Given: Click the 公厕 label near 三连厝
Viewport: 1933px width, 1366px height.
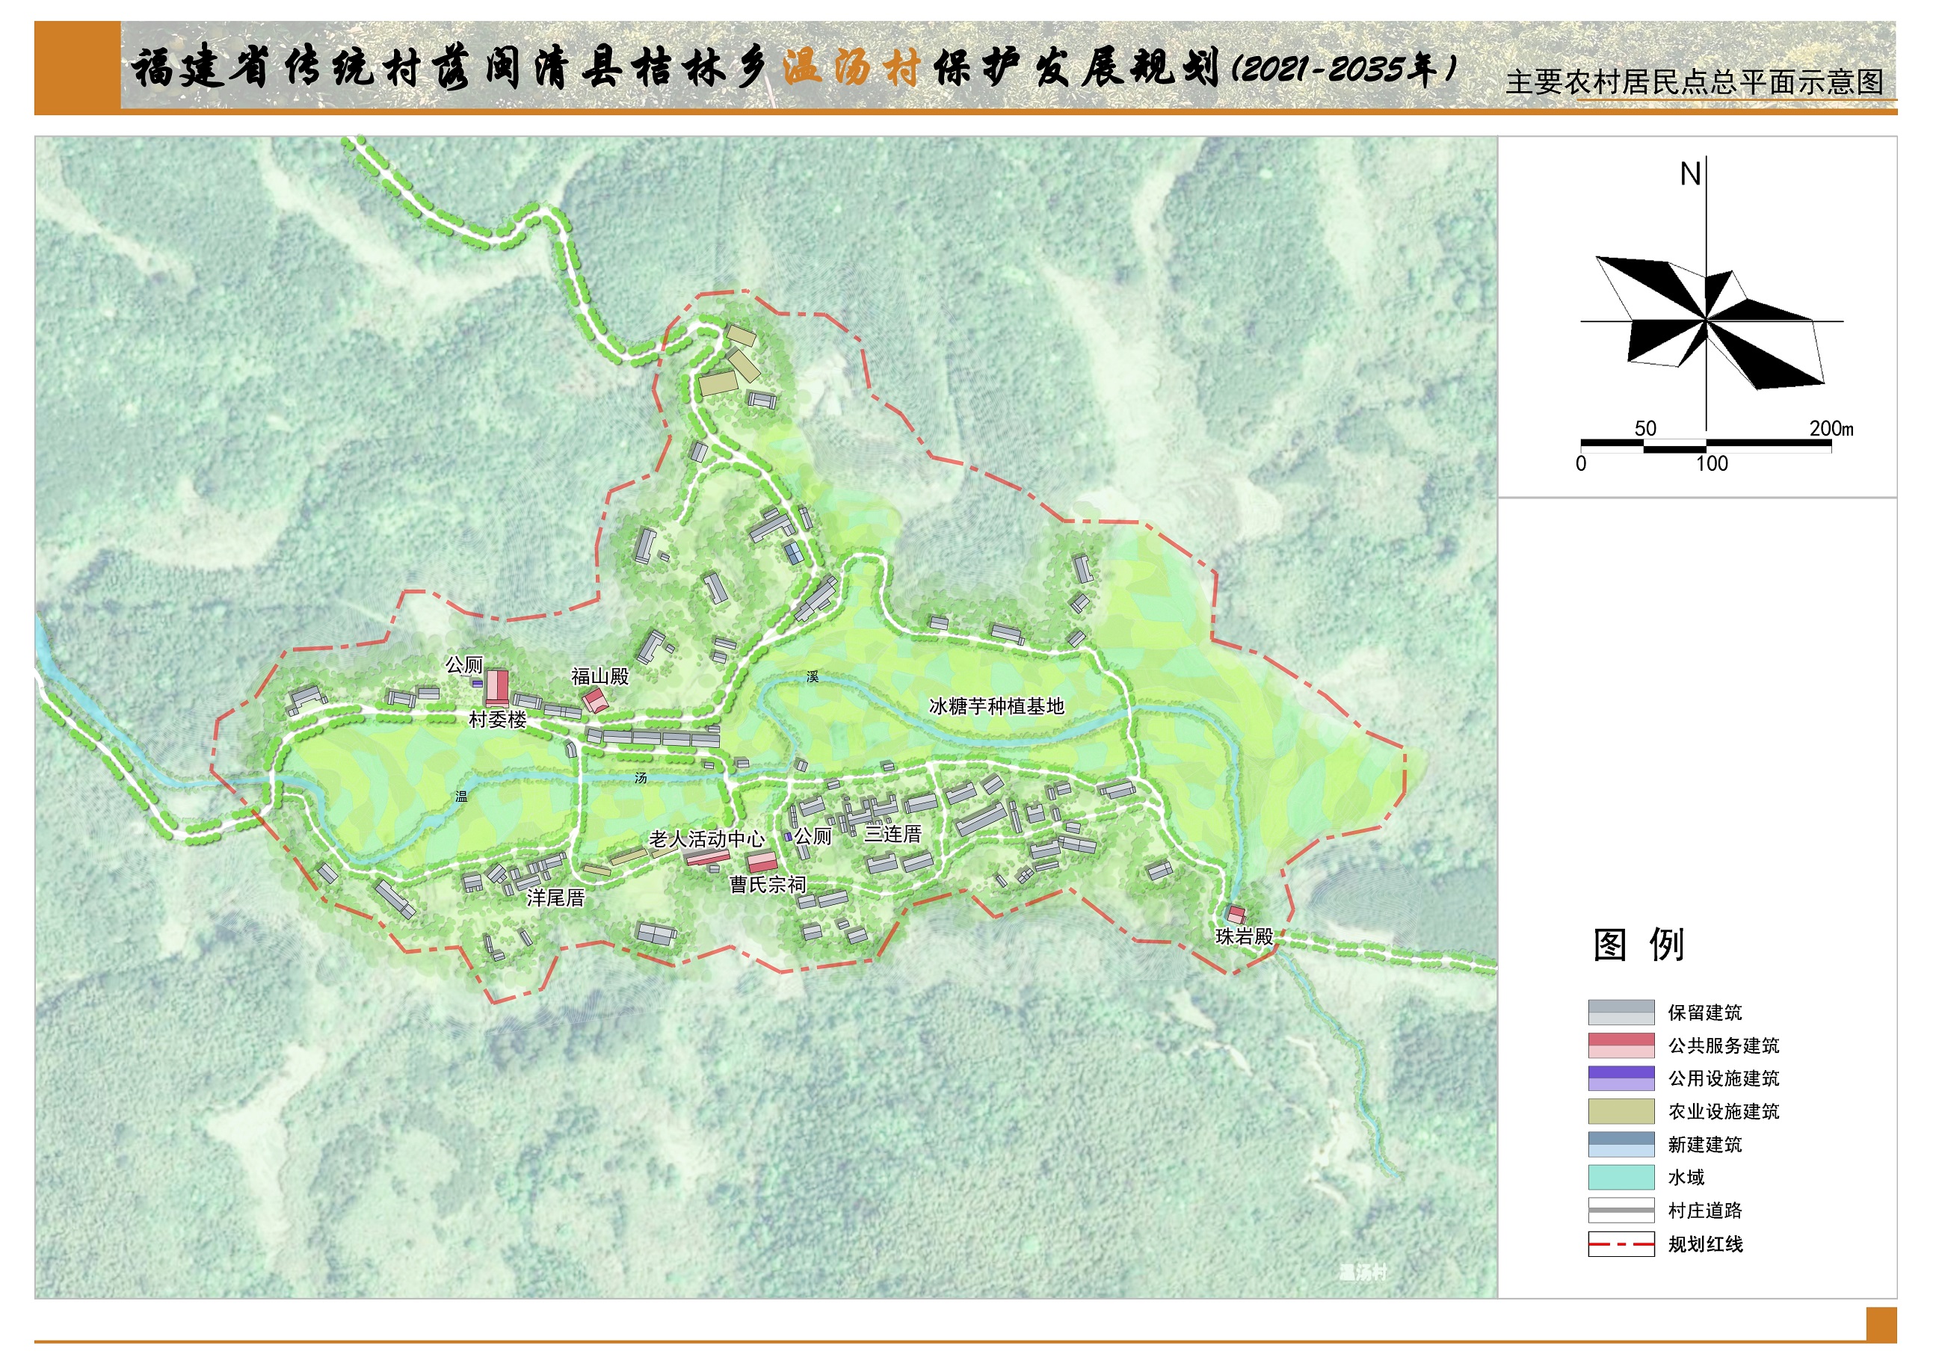Looking at the screenshot, I should point(813,835).
